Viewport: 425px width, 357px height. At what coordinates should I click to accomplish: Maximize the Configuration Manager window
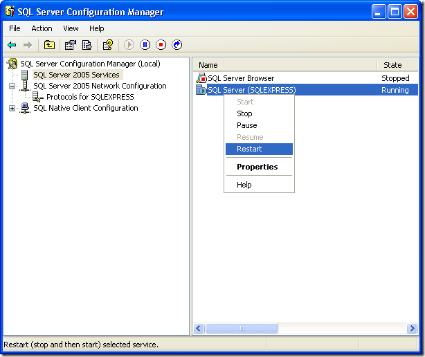click(395, 12)
